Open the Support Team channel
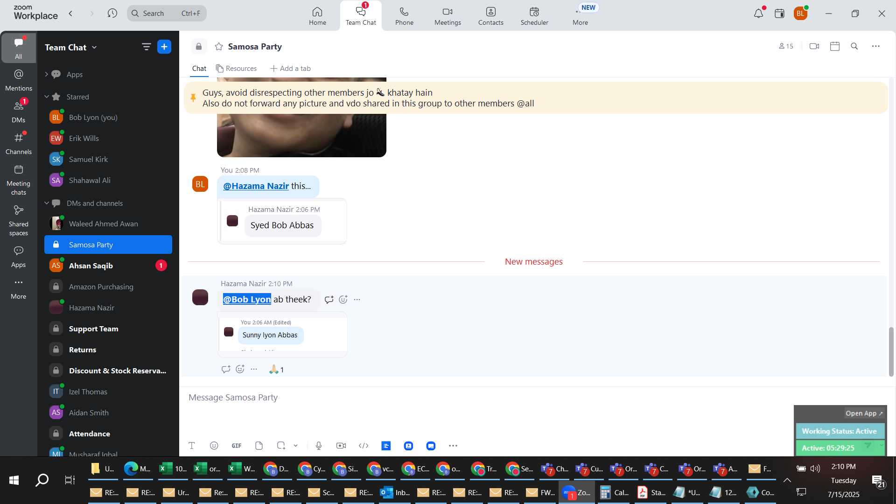This screenshot has width=896, height=504. pyautogui.click(x=108, y=329)
